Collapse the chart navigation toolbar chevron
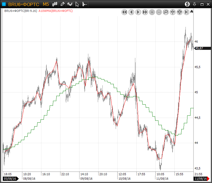Screen dimensions: 212x183 tap(192, 12)
